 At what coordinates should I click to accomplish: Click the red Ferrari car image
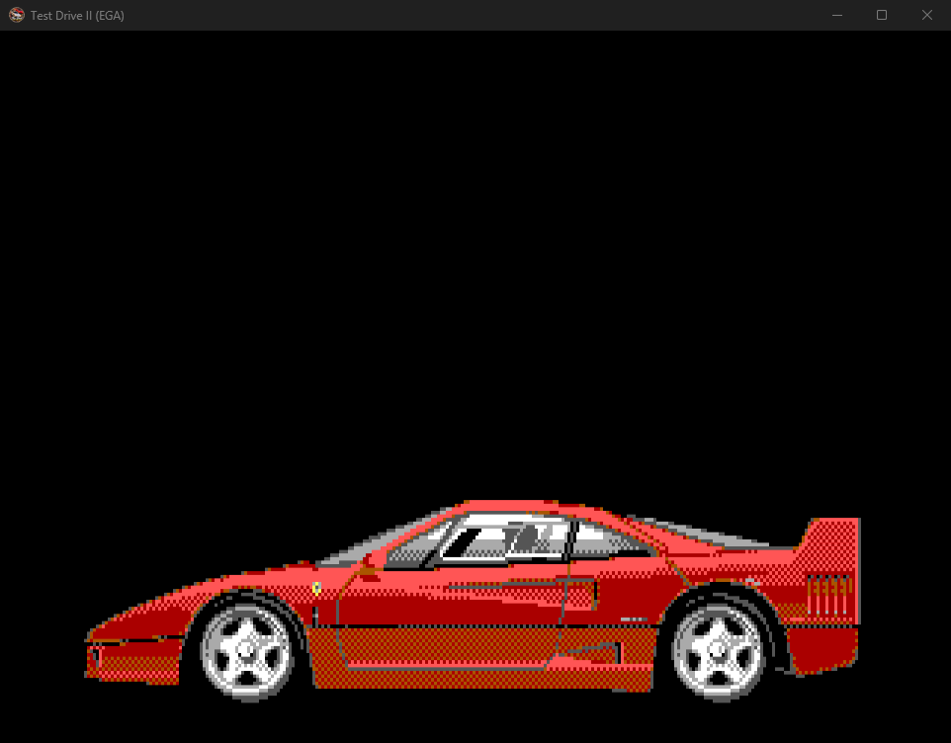coord(473,601)
